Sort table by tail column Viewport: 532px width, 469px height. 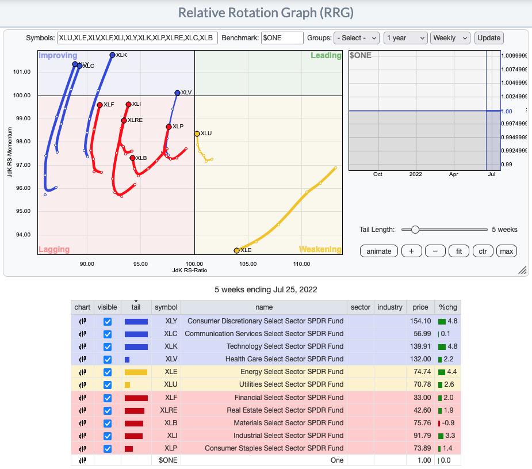point(136,307)
